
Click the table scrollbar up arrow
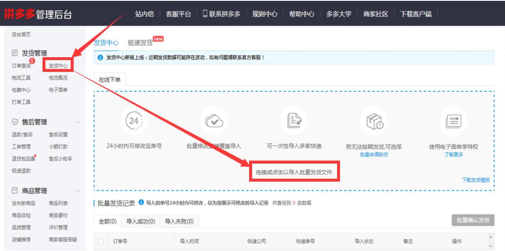point(491,237)
